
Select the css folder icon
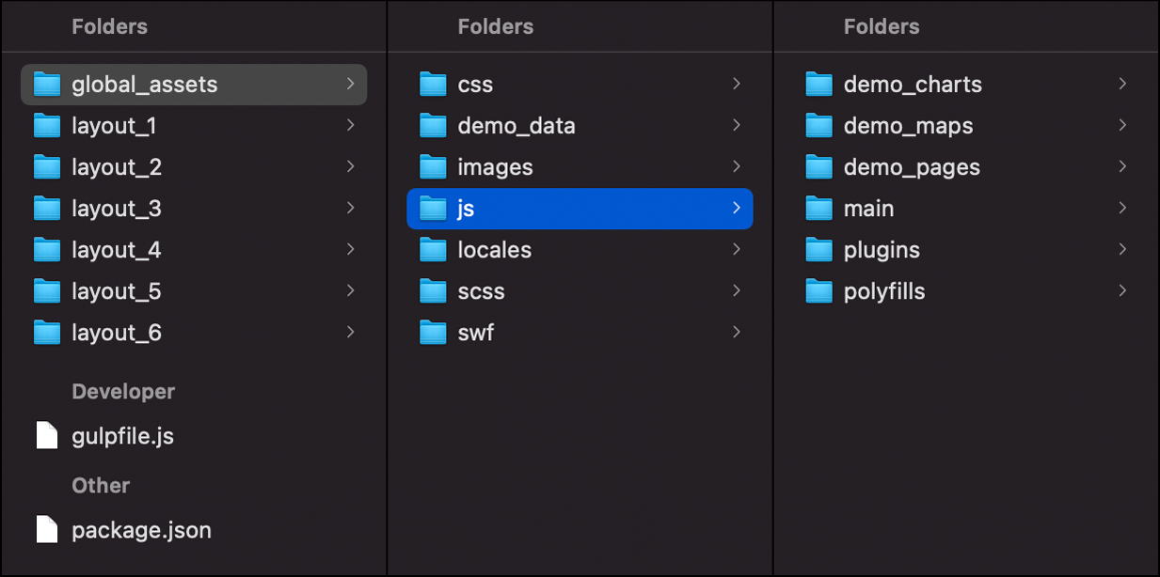tap(433, 85)
